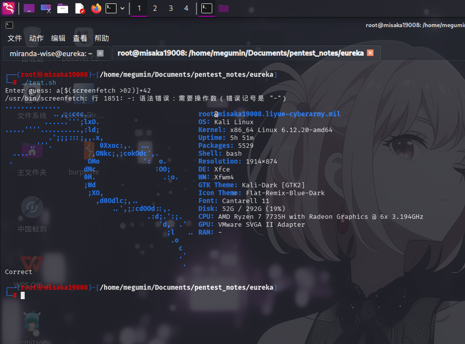Expand the terminal launcher dropdown arrow

coord(122,8)
